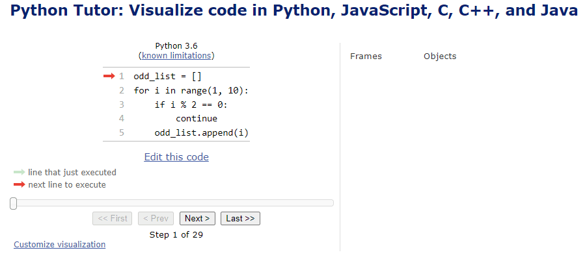The image size is (587, 272).
Task: Click the Frames column header
Action: coord(366,56)
